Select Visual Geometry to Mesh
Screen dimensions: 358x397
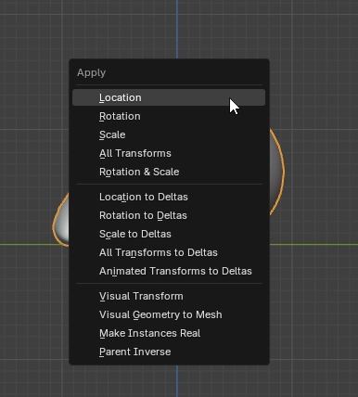[x=169, y=314]
